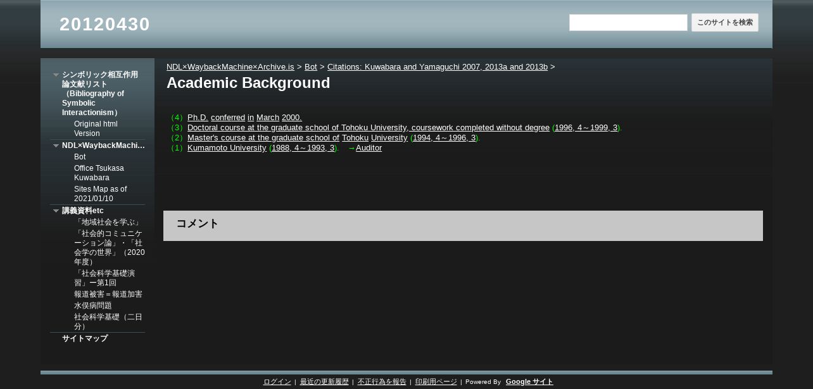Click the 1994, 4～1996, 3 date link

coord(444,137)
